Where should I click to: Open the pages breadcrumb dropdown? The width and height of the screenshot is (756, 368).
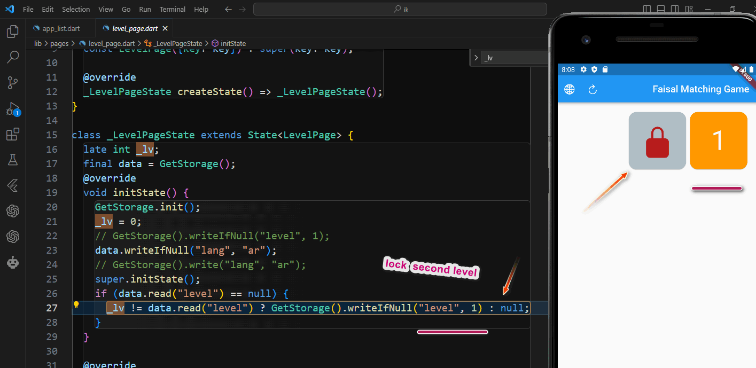coord(59,43)
